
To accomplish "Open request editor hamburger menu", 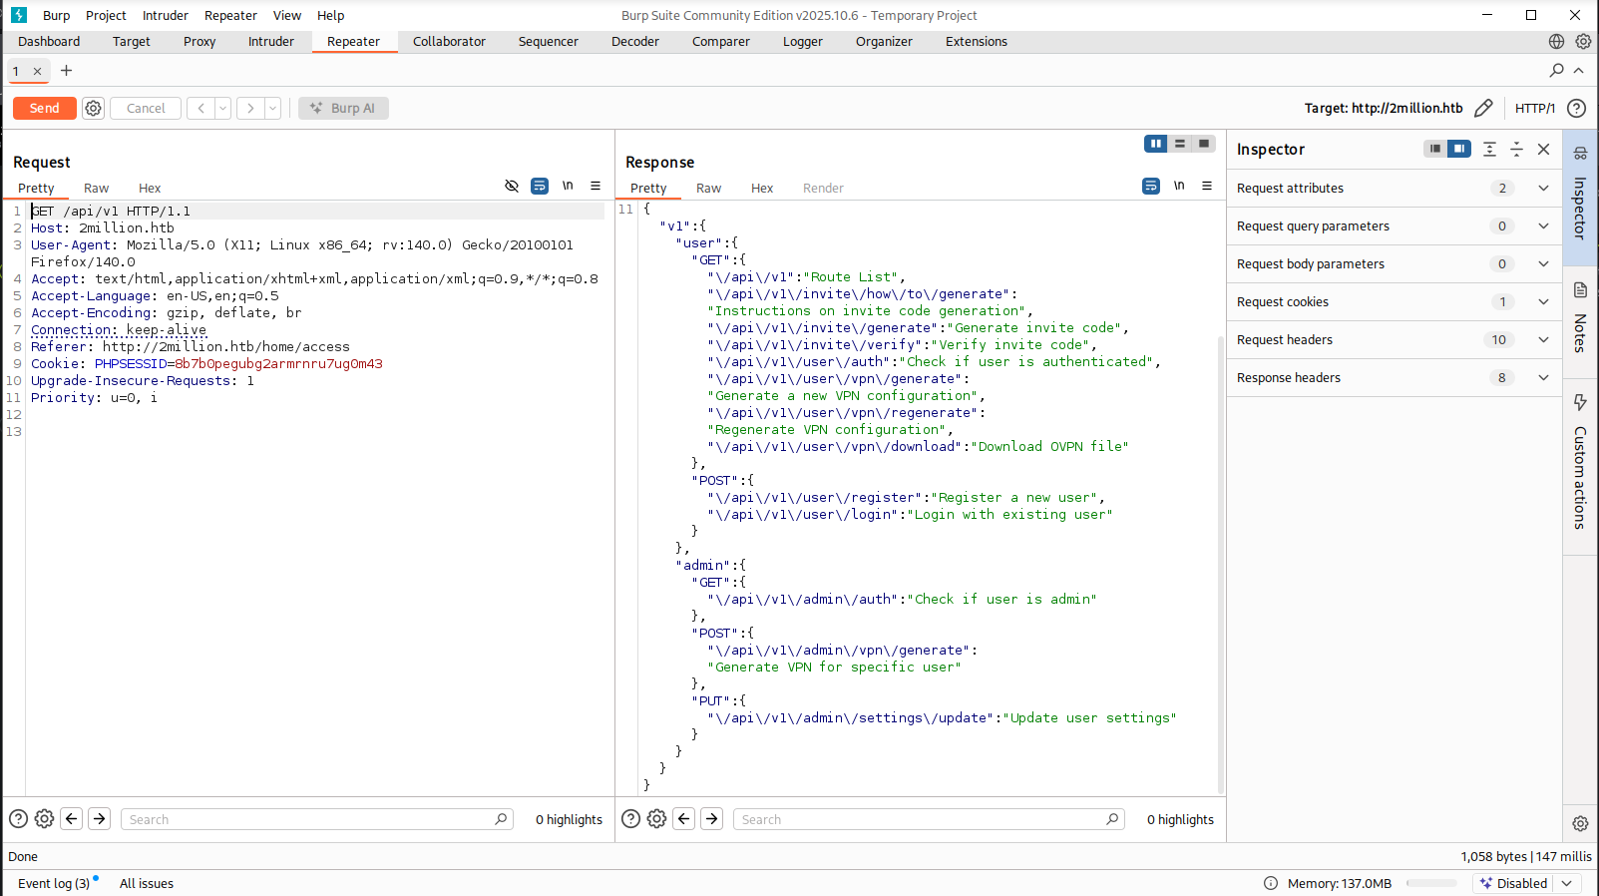I will click(596, 186).
